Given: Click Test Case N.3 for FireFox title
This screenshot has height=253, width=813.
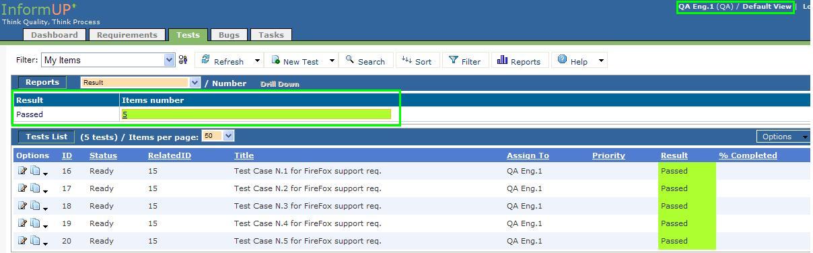Looking at the screenshot, I should (308, 206).
